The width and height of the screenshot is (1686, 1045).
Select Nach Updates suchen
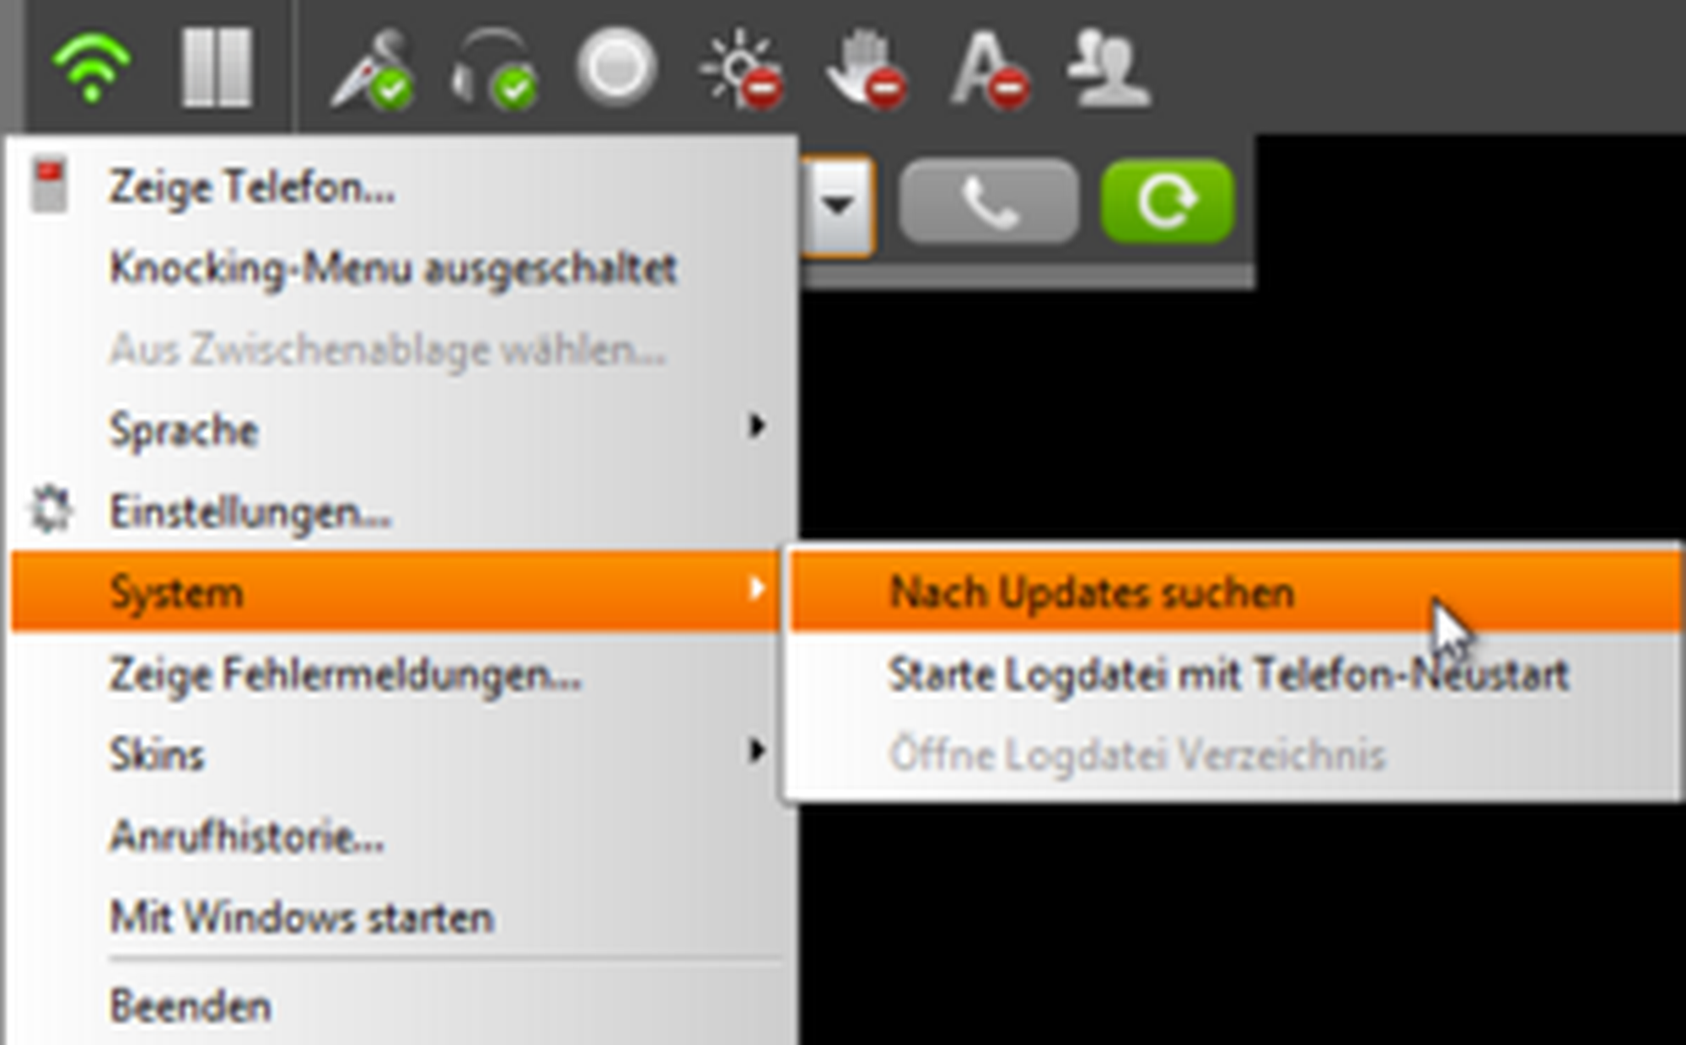coord(1235,592)
